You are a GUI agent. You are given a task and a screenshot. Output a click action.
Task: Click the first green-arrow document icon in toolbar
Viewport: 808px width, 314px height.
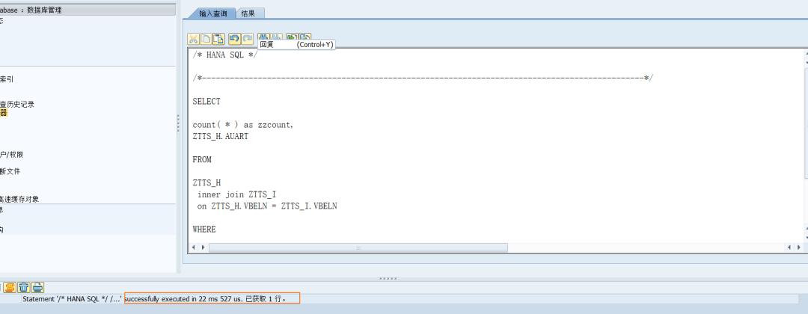pos(293,37)
